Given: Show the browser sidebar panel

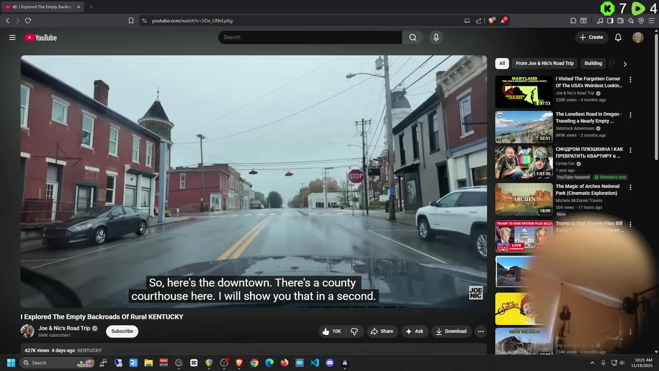Looking at the screenshot, I should [610, 21].
